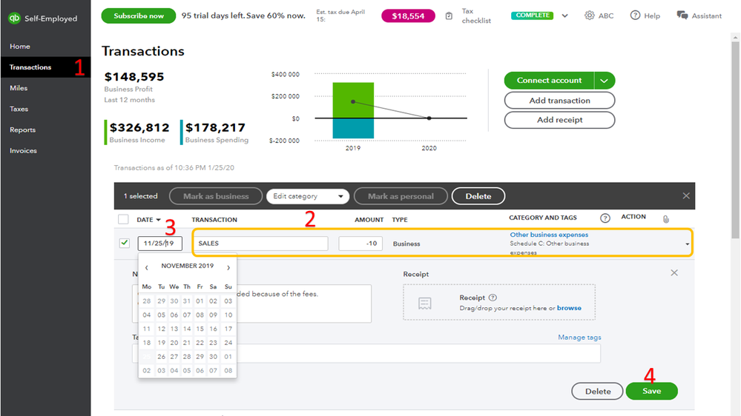Click the date input field 11/25/19
This screenshot has height=416, width=741.
coord(159,244)
